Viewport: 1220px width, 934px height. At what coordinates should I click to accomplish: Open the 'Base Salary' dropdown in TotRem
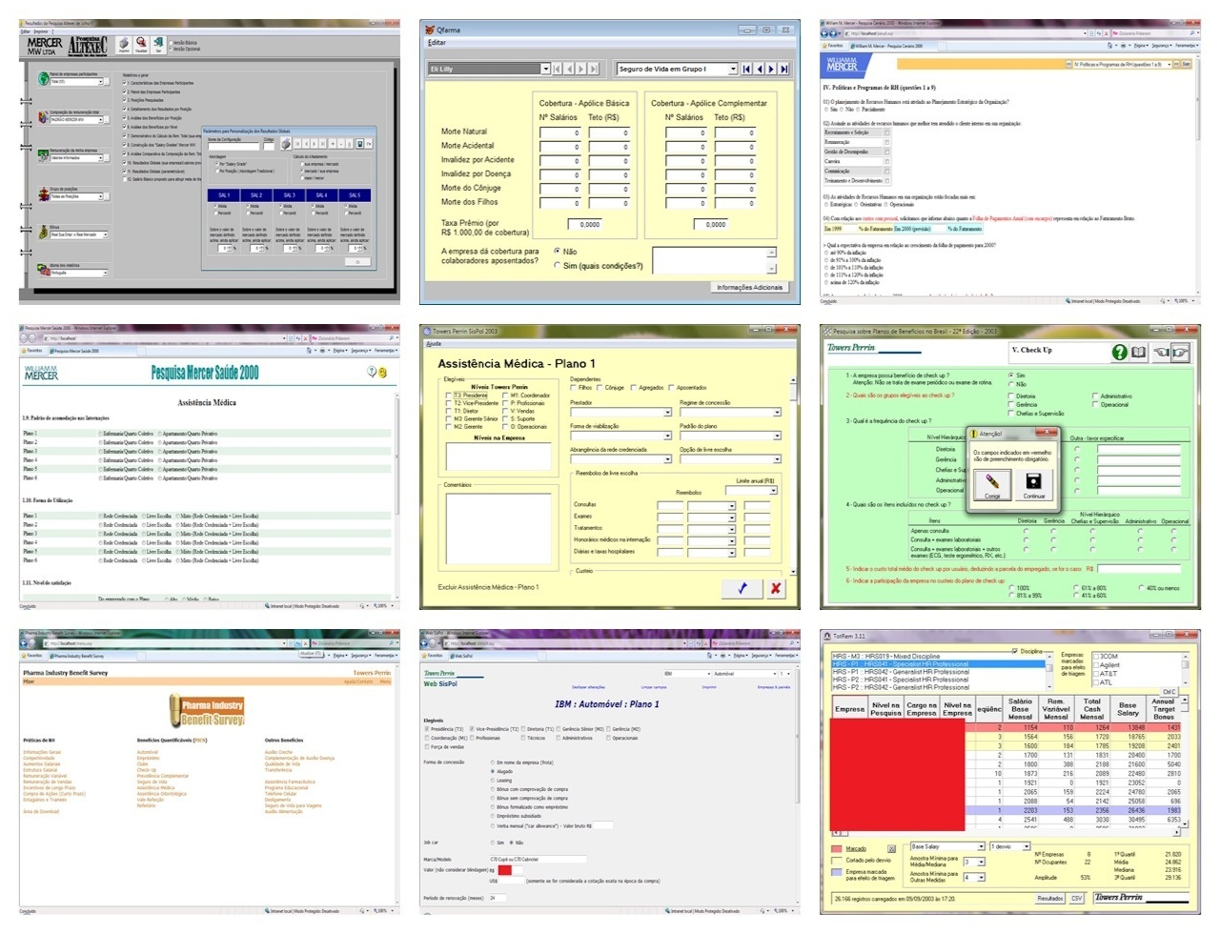tap(980, 846)
